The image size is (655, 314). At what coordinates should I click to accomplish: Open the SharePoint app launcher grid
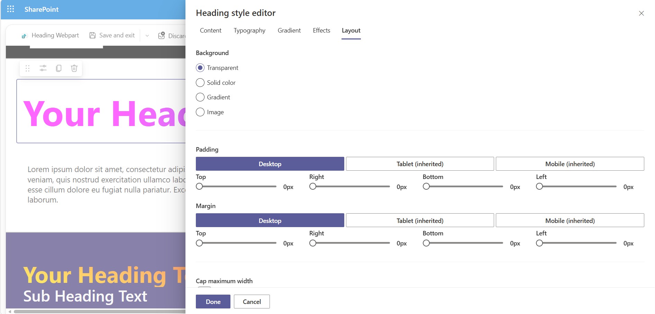pyautogui.click(x=11, y=9)
